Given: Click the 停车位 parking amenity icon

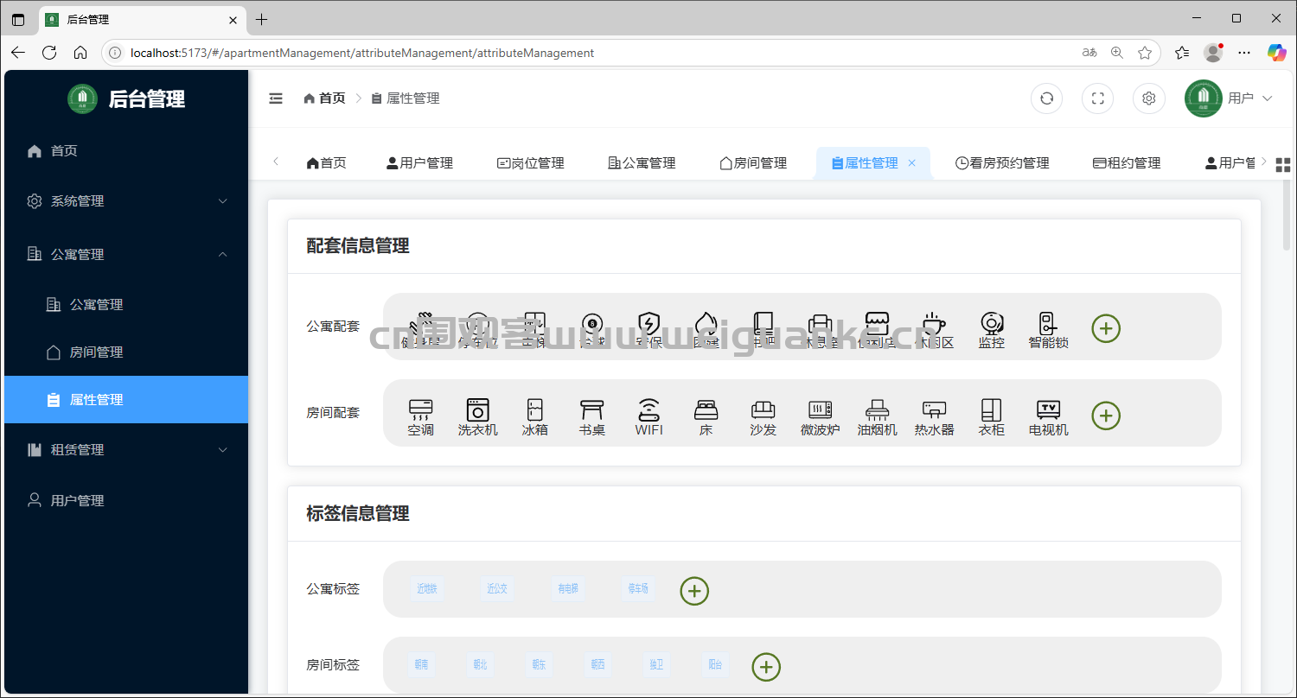Looking at the screenshot, I should coord(478,323).
